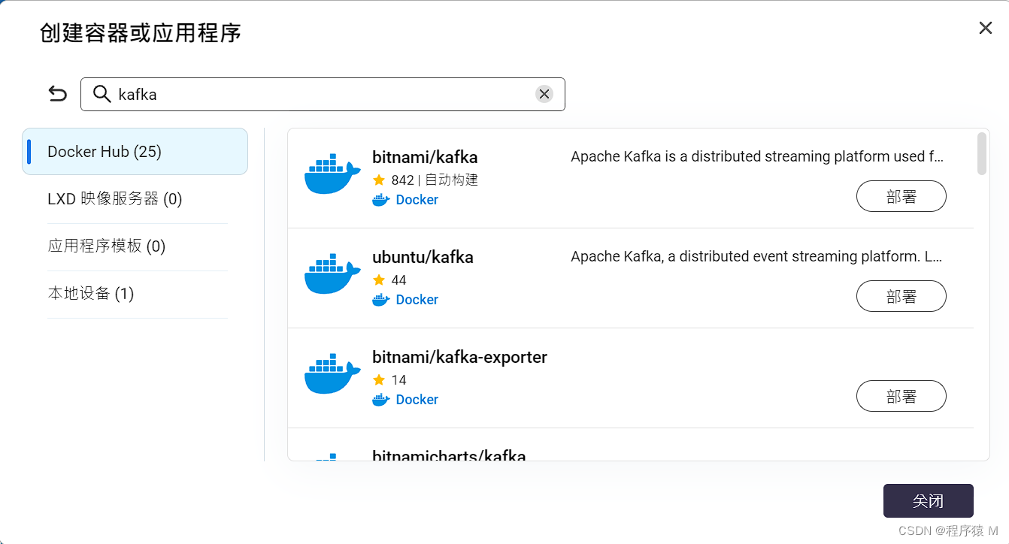Select LXD 映像服务器 (0) category
The height and width of the screenshot is (544, 1009).
coord(138,199)
